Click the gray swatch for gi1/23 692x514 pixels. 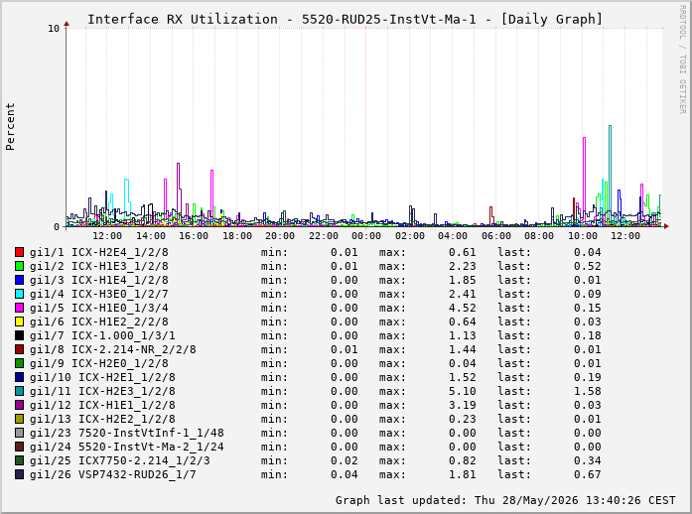19,433
